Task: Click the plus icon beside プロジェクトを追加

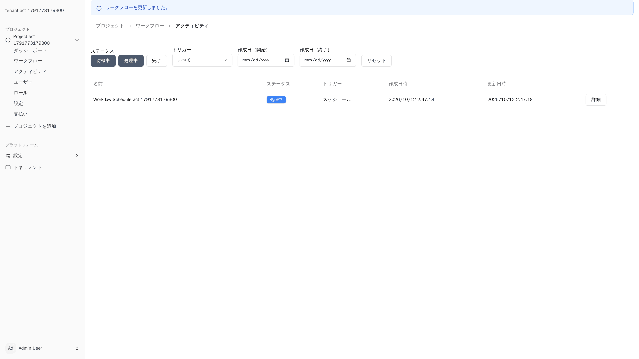Action: pyautogui.click(x=8, y=126)
